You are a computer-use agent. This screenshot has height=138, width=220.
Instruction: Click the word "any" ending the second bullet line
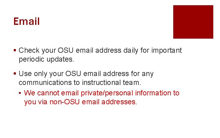[148, 74]
